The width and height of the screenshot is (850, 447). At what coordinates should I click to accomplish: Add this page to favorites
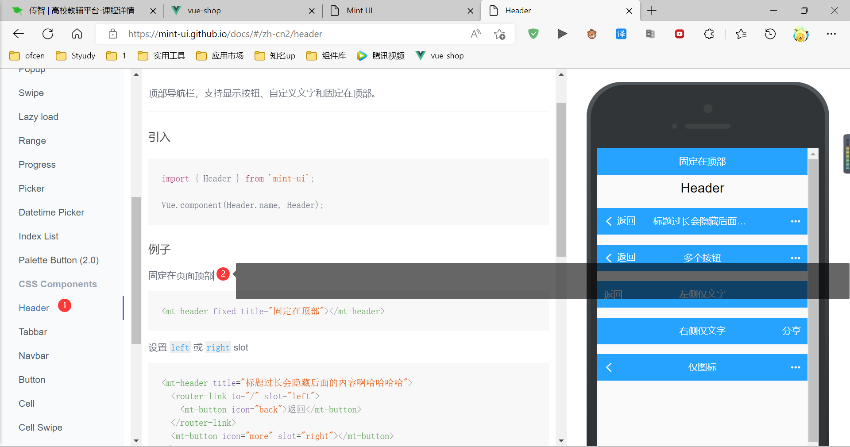(500, 34)
